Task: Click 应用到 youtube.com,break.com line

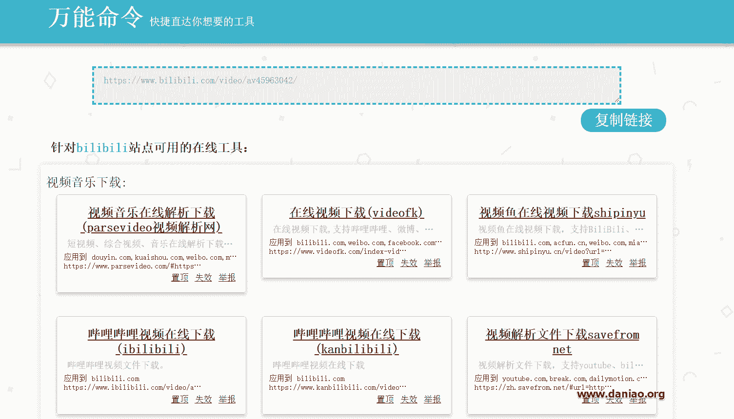Action: pyautogui.click(x=561, y=378)
